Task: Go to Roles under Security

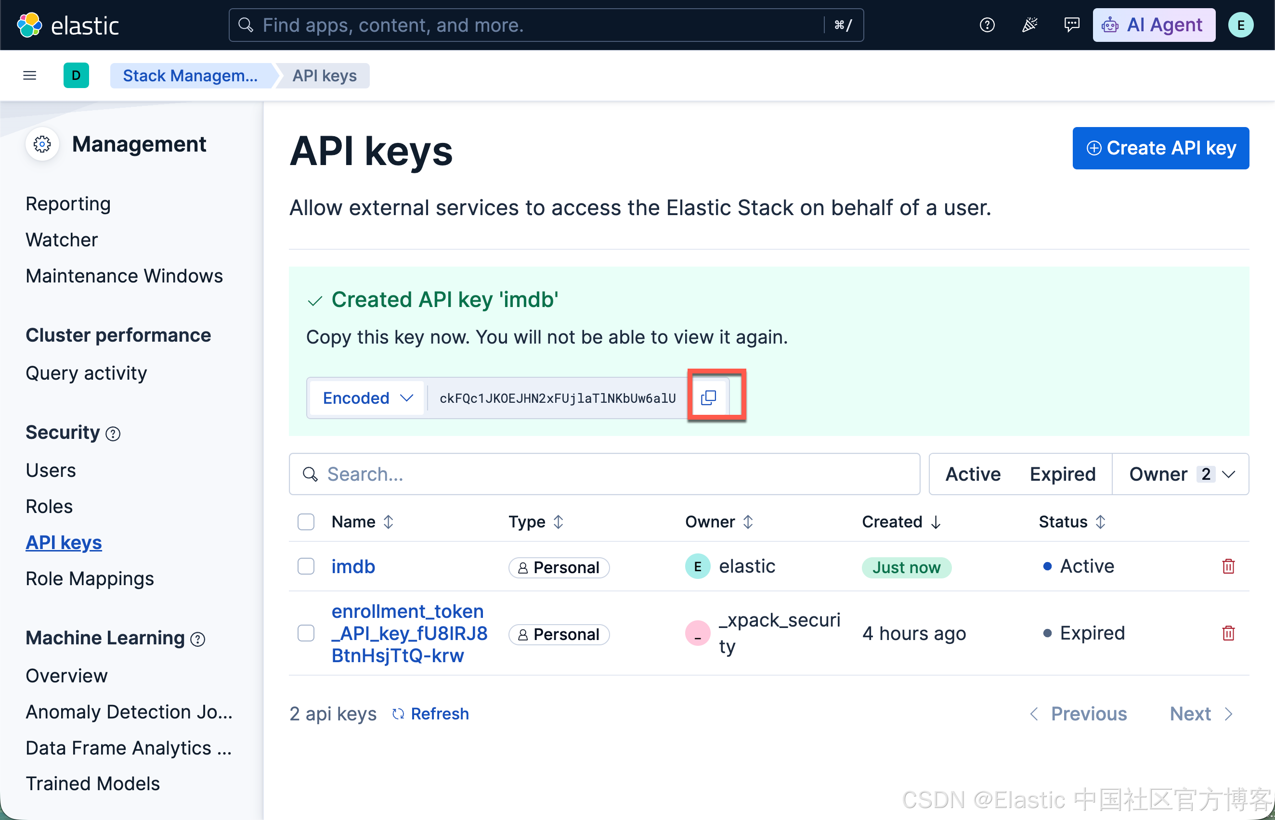Action: pyautogui.click(x=49, y=507)
